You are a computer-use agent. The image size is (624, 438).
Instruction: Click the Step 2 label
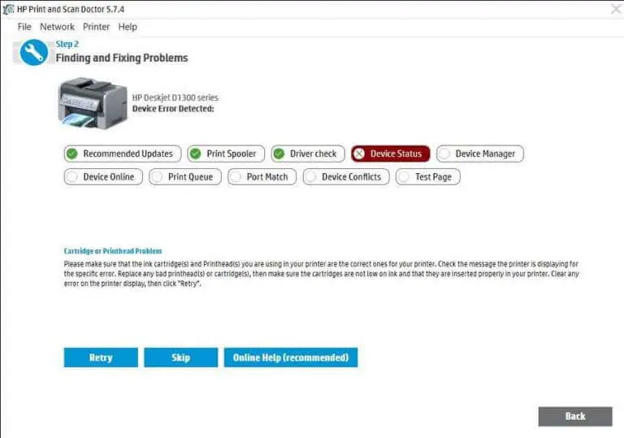pos(67,44)
